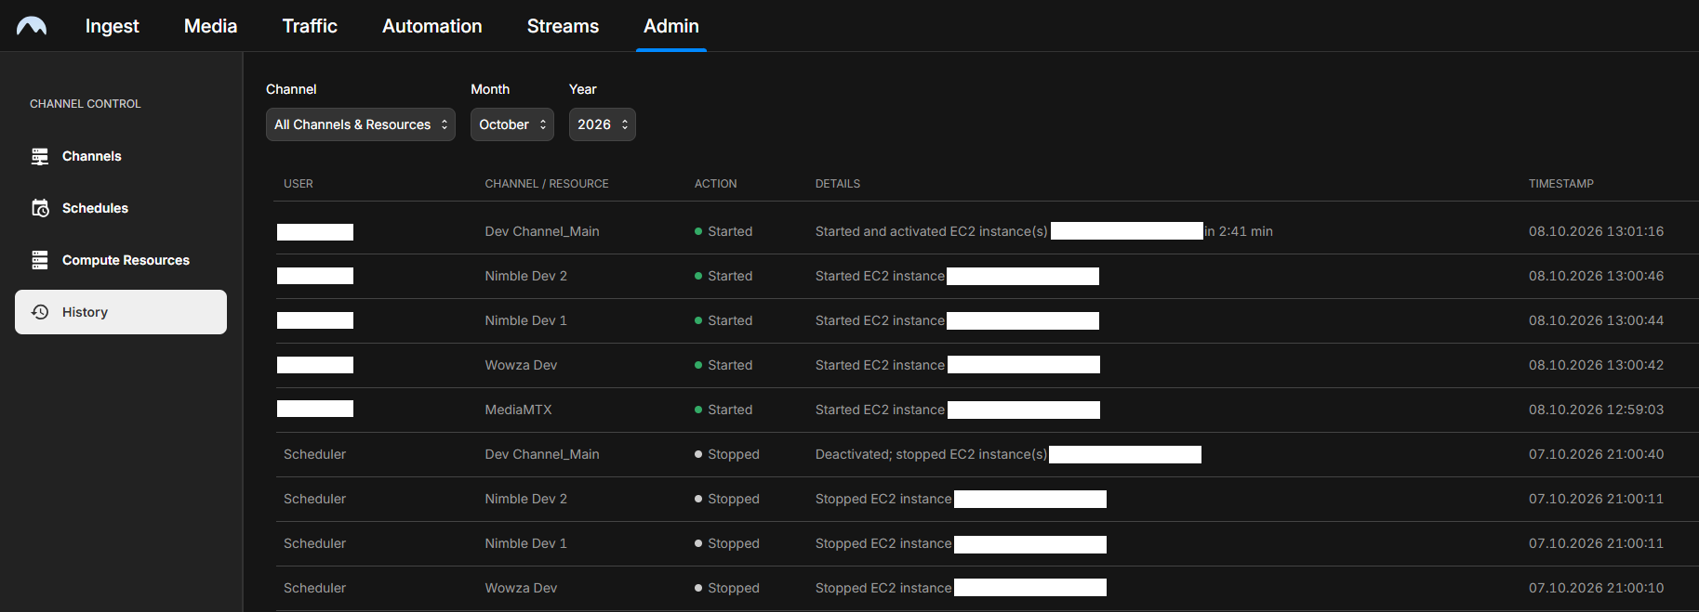Expand the October month dropdown

(x=512, y=124)
